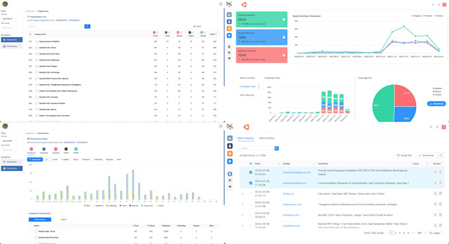Click the filter funnel icon in Media Sentiment header

[438, 5]
